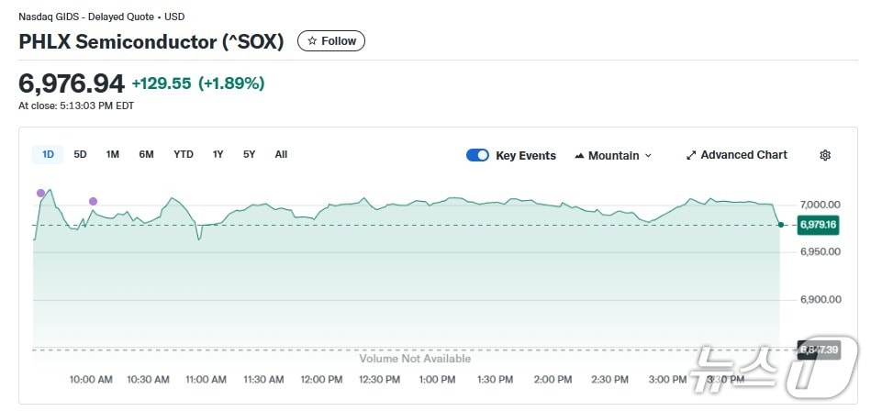
Task: Show the All time range
Action: tap(281, 154)
